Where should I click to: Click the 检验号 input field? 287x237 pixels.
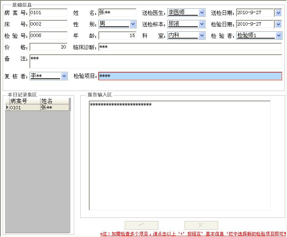[x=48, y=36]
